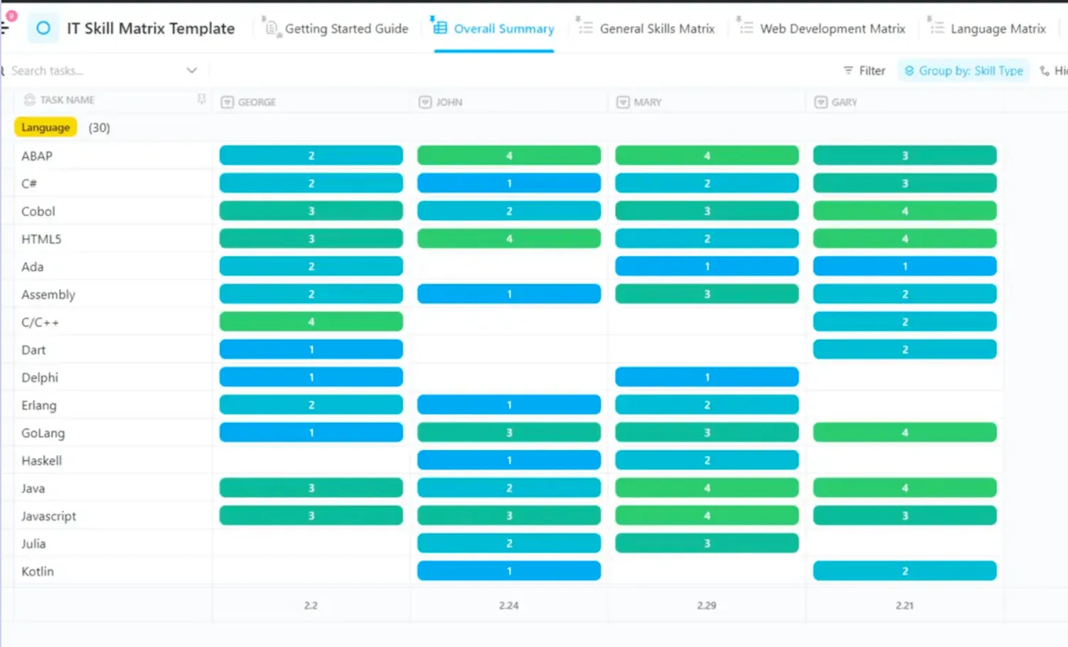
Task: Expand the search tasks chevron dropdown
Action: (191, 70)
